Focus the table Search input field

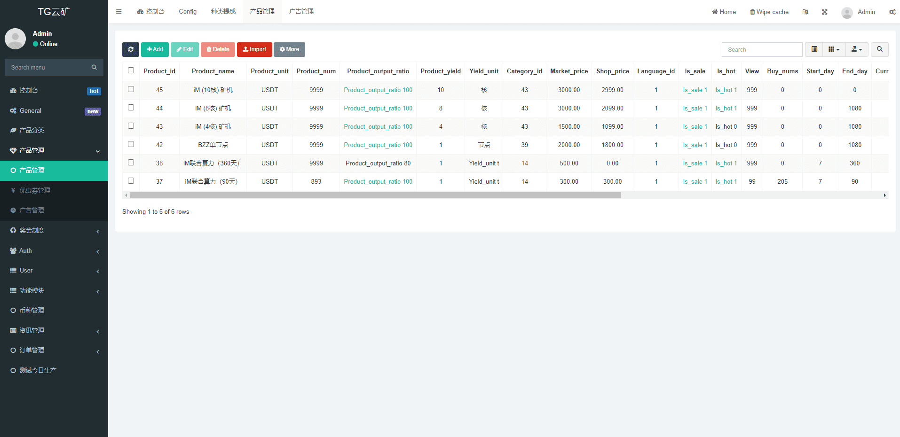point(762,50)
